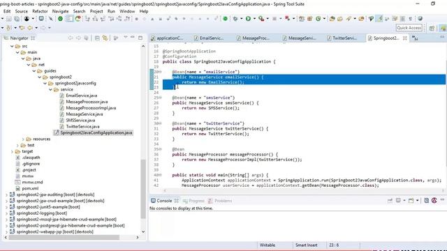Click the Smart Insert status bar entry
The width and height of the screenshot is (447, 251).
307,245
